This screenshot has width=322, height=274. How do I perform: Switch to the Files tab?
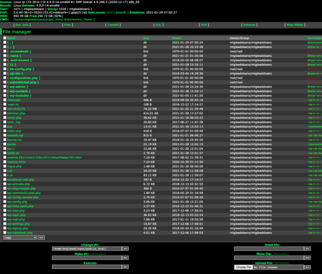tap(67, 25)
